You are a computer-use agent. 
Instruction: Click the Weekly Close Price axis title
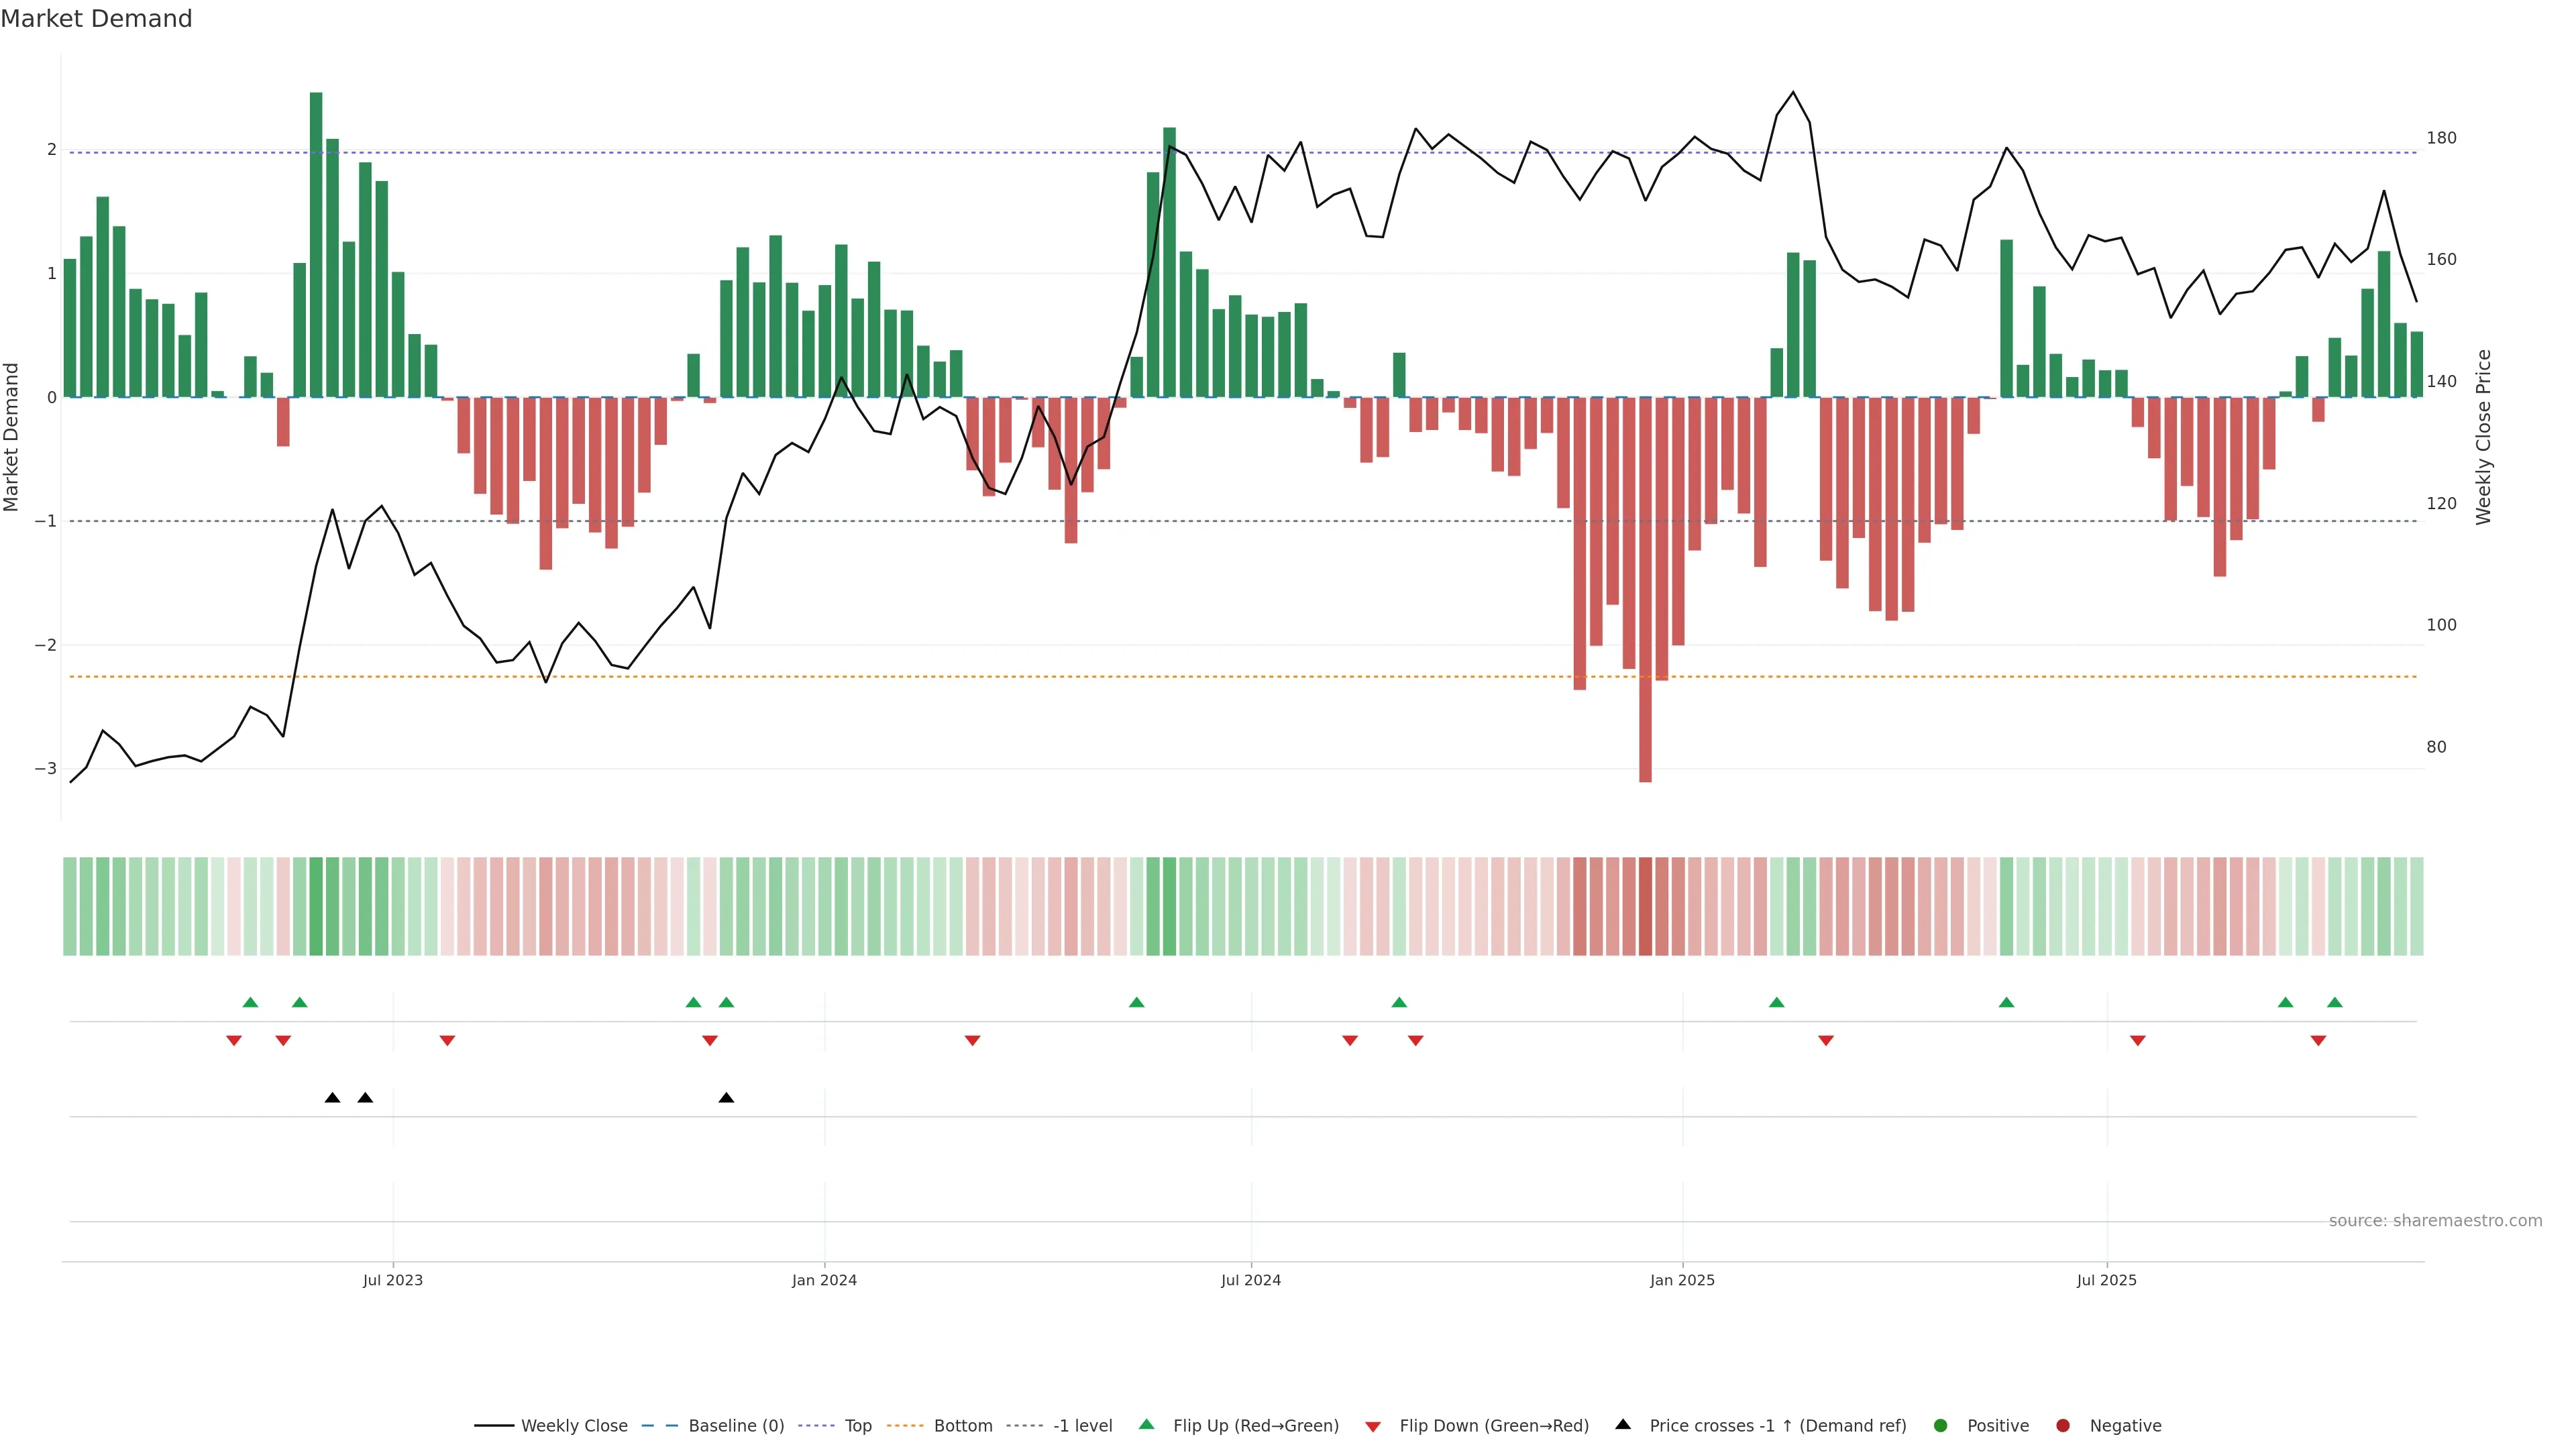(x=2484, y=437)
